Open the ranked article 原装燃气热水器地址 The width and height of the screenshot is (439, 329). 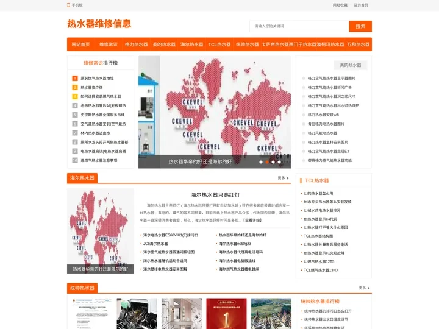(x=97, y=78)
